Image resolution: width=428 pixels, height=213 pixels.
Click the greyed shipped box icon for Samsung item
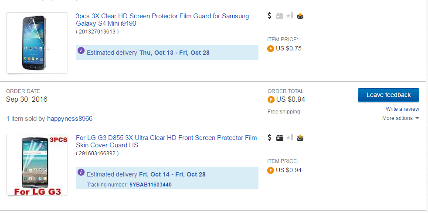point(280,16)
